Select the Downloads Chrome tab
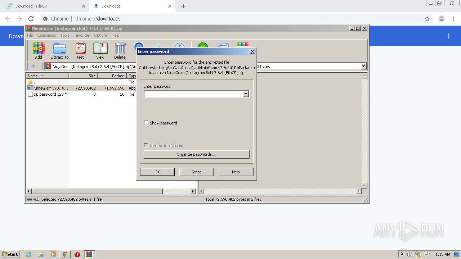The width and height of the screenshot is (461, 259). 131,6
